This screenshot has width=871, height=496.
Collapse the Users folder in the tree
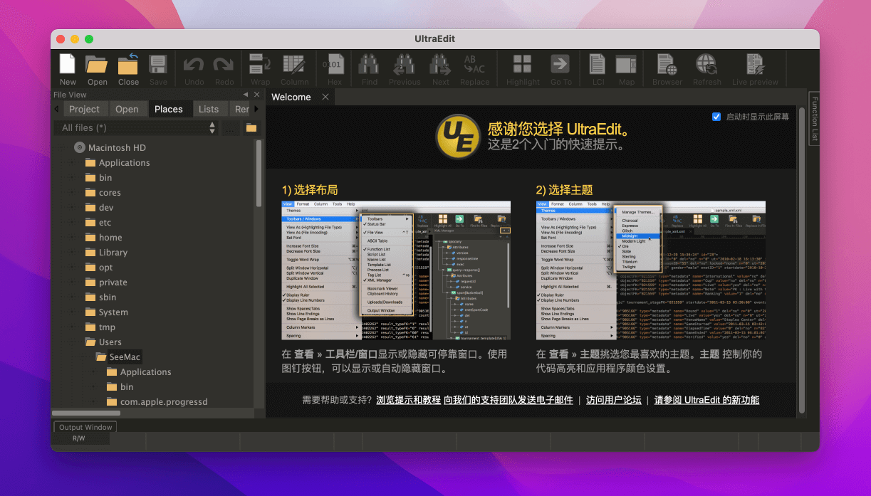pyautogui.click(x=71, y=342)
